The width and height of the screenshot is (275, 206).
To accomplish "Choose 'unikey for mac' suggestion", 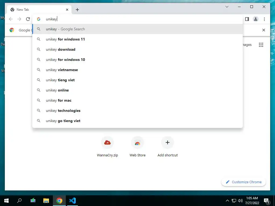I will pyautogui.click(x=137, y=100).
